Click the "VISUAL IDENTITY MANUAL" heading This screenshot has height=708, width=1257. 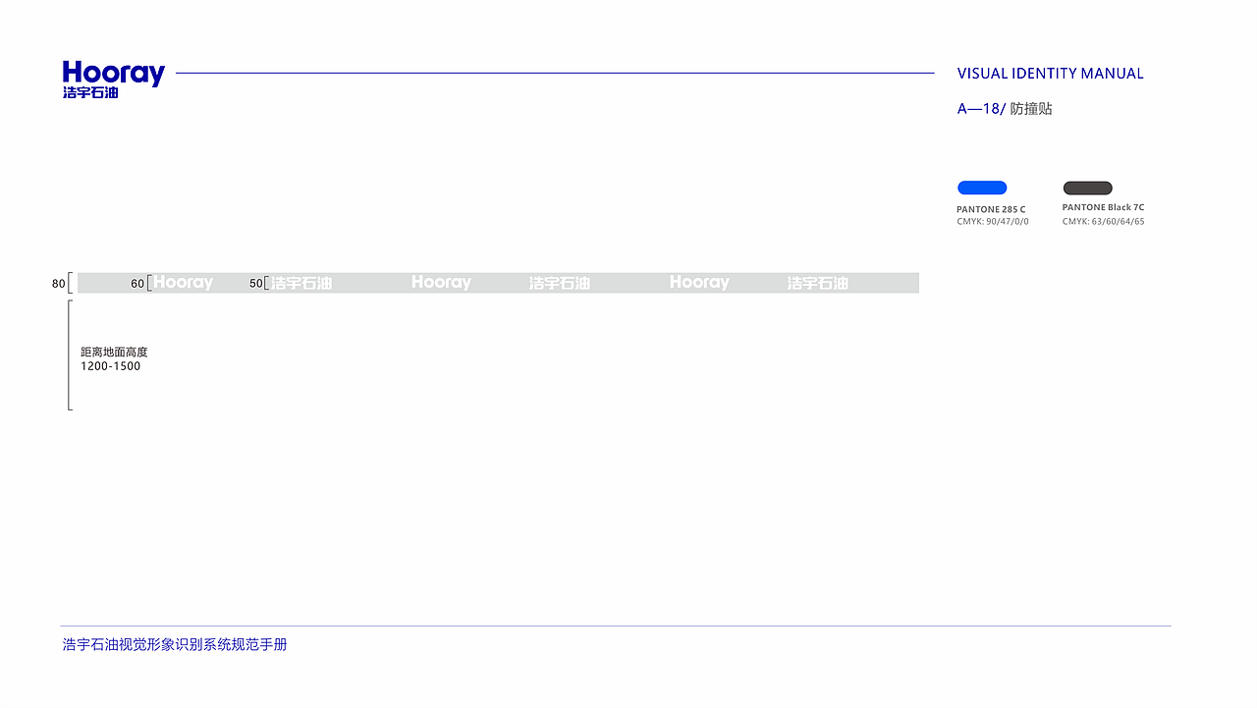point(1050,74)
